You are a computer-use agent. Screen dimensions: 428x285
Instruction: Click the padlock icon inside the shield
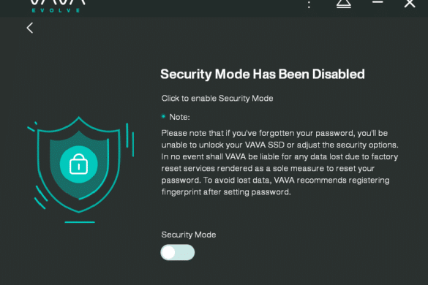(78, 164)
